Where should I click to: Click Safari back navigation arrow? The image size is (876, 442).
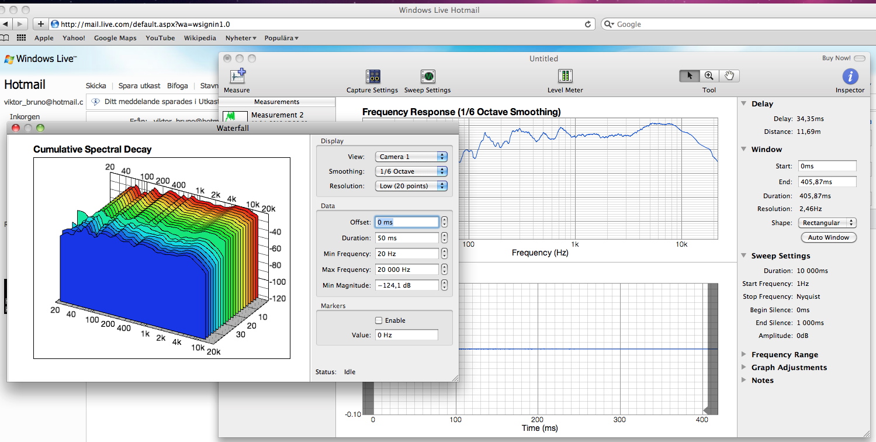click(6, 24)
